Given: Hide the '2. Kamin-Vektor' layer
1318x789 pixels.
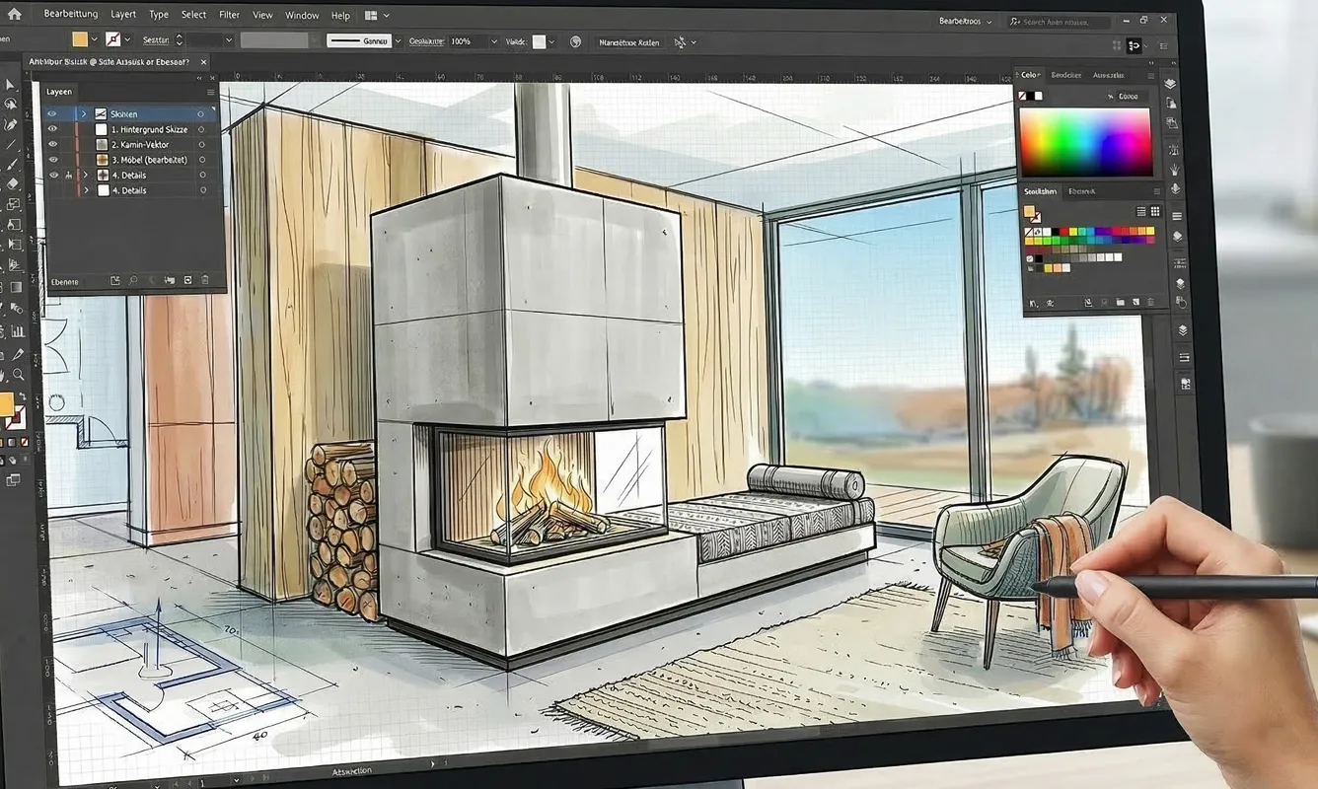Looking at the screenshot, I should [x=52, y=143].
